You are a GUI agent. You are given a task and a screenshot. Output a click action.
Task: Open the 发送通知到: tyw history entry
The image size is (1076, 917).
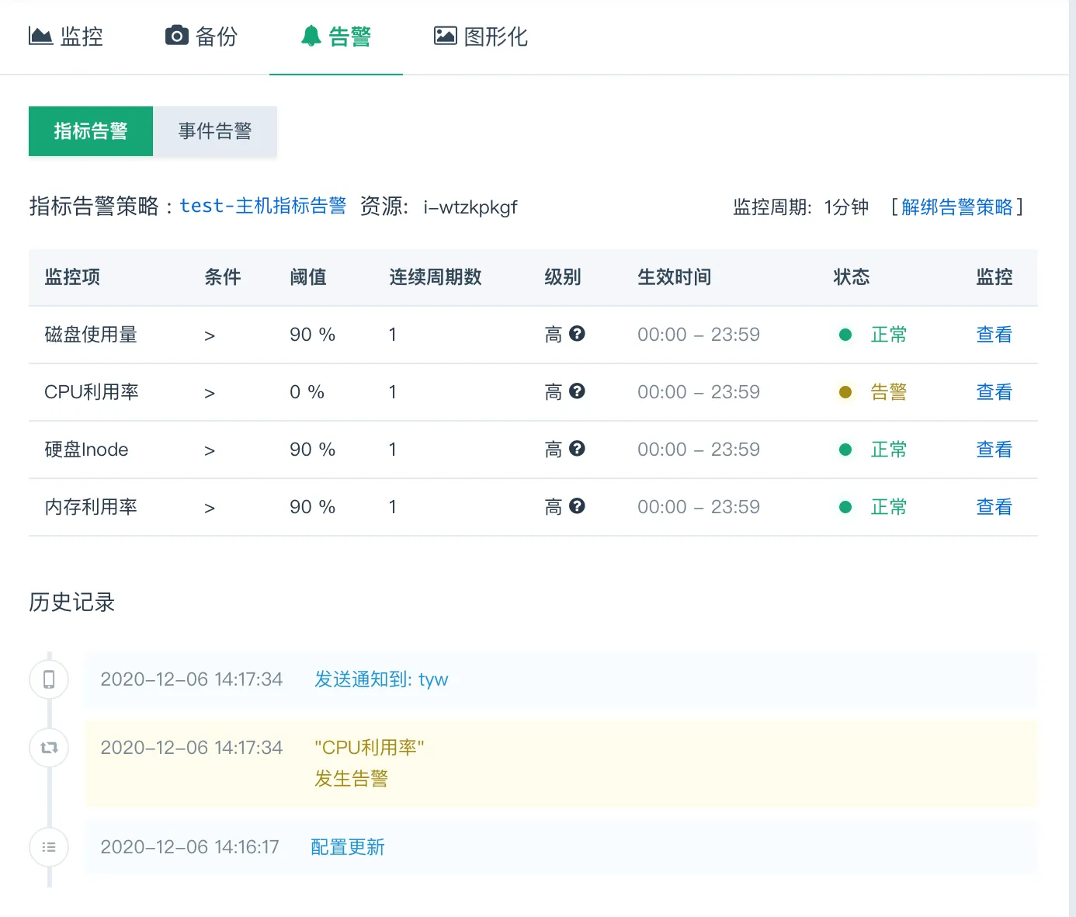point(381,679)
